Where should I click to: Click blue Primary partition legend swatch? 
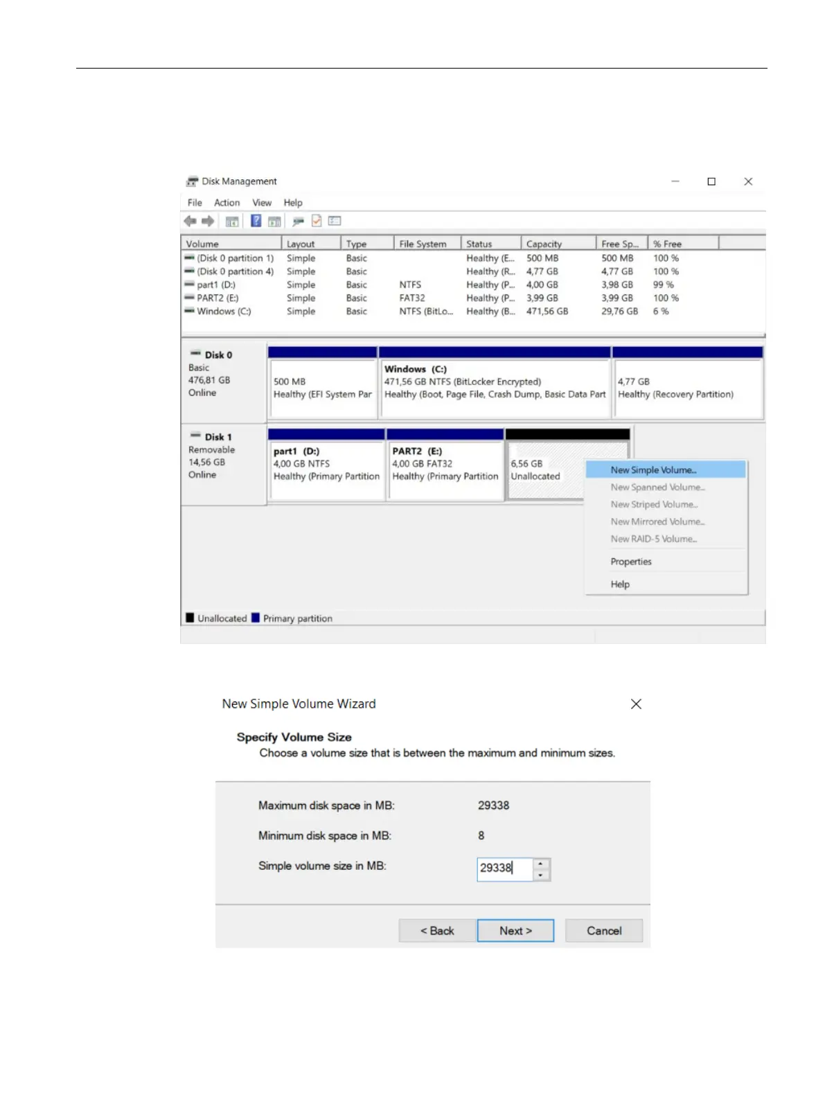[x=256, y=618]
